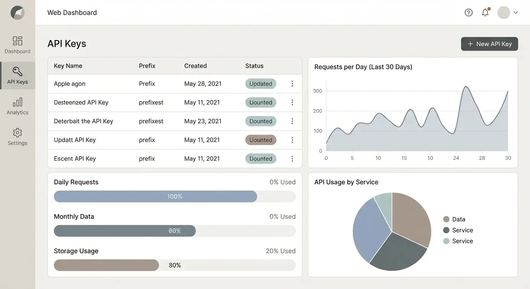Click the Prefix column header
The width and height of the screenshot is (530, 289).
(147, 66)
